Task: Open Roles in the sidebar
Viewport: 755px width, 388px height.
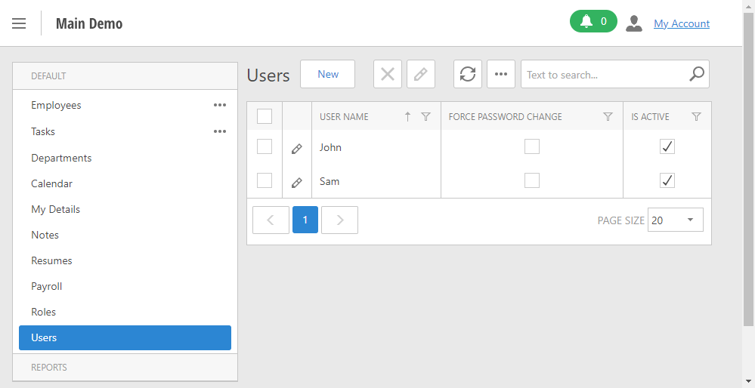Action: [43, 312]
